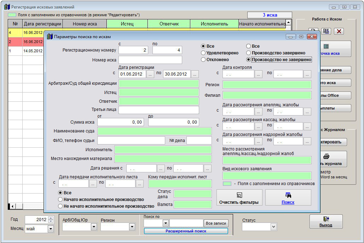
Task: Open the Арб/Общ.Юр dropdown list
Action: tap(94, 227)
